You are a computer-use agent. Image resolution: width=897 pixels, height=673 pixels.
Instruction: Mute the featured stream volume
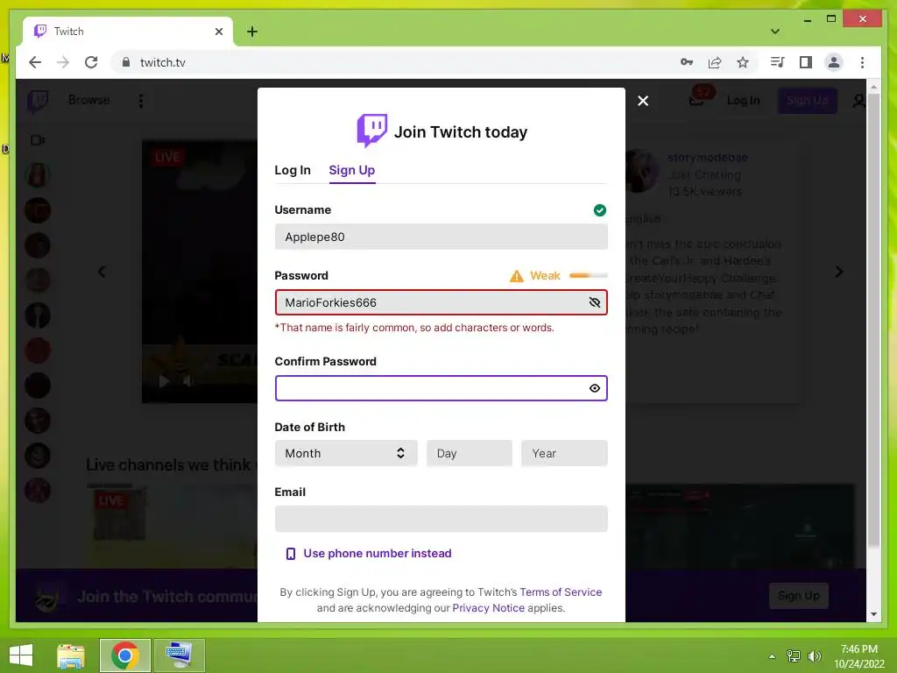click(x=187, y=381)
